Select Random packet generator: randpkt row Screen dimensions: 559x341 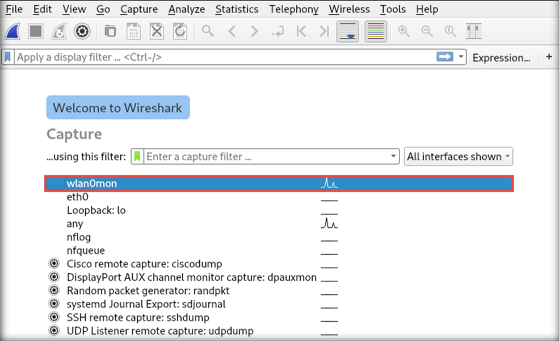point(279,290)
